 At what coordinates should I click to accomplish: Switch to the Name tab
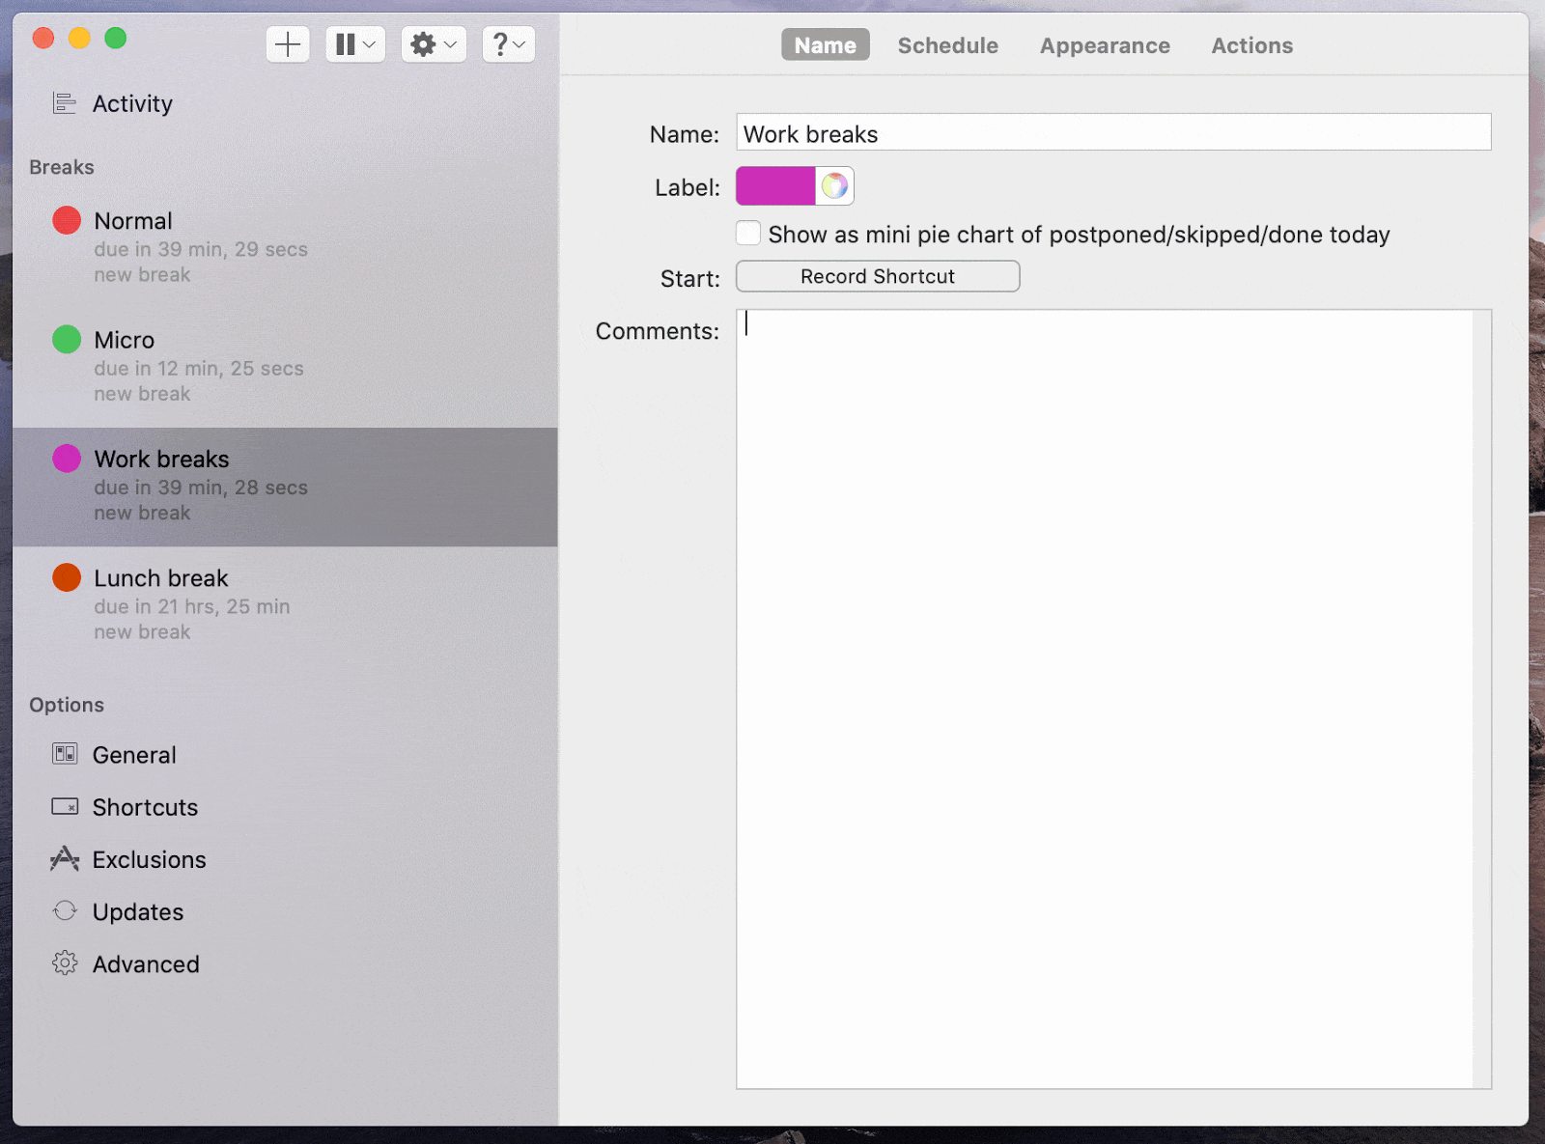[826, 44]
